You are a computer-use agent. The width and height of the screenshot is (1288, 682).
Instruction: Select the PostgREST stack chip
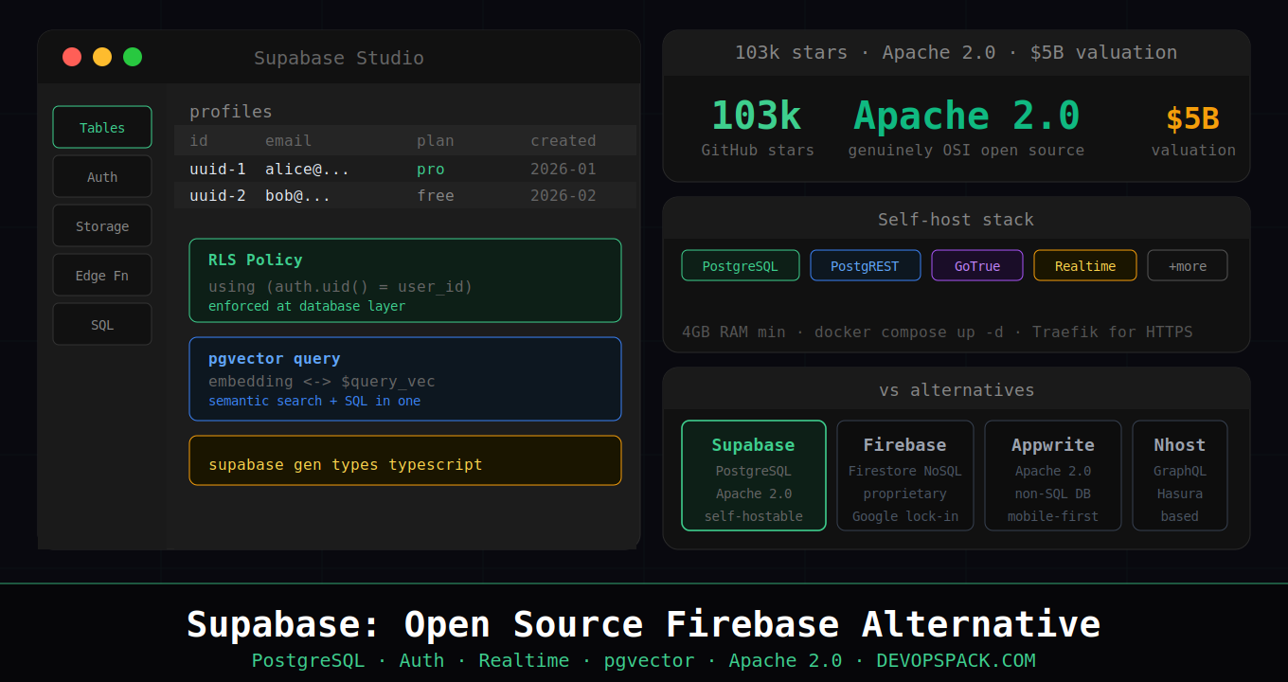(x=866, y=265)
